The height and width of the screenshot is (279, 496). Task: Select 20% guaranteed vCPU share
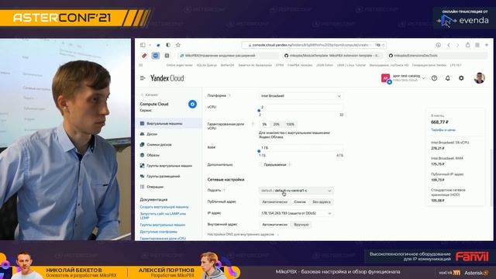[x=276, y=124]
